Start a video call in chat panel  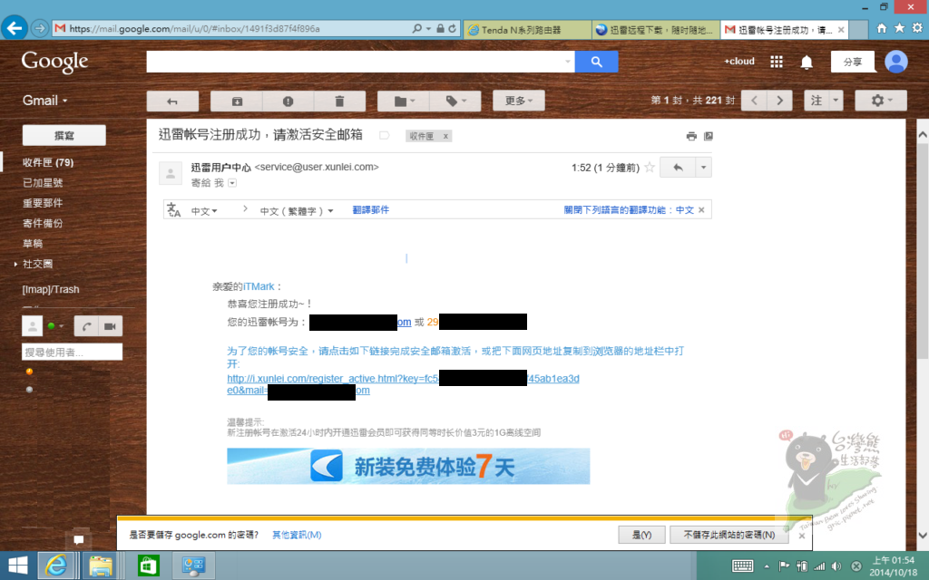(110, 326)
